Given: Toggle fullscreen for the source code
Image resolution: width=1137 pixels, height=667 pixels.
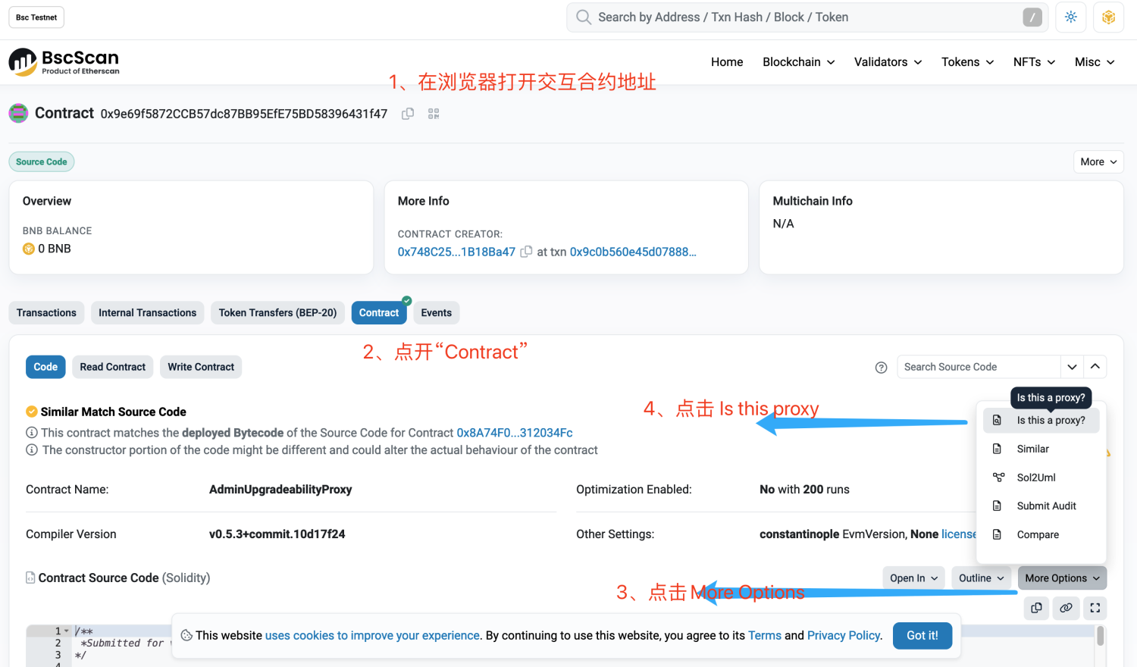Looking at the screenshot, I should point(1095,608).
